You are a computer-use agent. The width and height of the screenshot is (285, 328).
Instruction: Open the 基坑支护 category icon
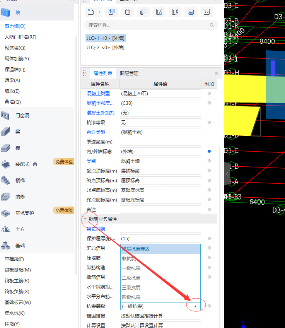[5, 213]
